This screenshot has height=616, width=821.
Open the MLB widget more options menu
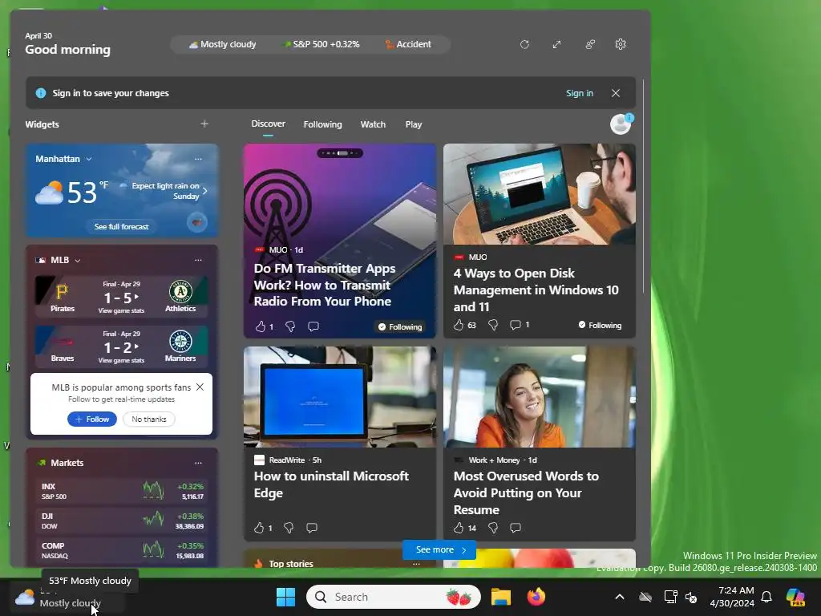pyautogui.click(x=198, y=260)
